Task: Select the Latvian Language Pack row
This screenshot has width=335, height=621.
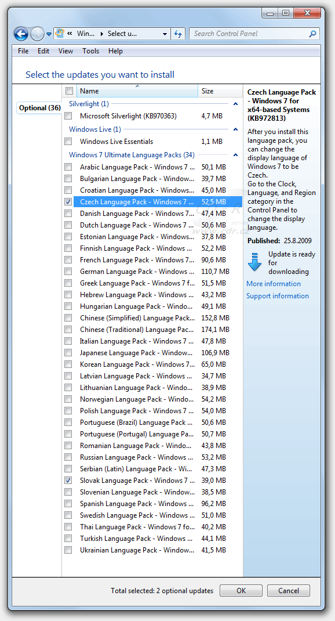Action: [x=158, y=376]
